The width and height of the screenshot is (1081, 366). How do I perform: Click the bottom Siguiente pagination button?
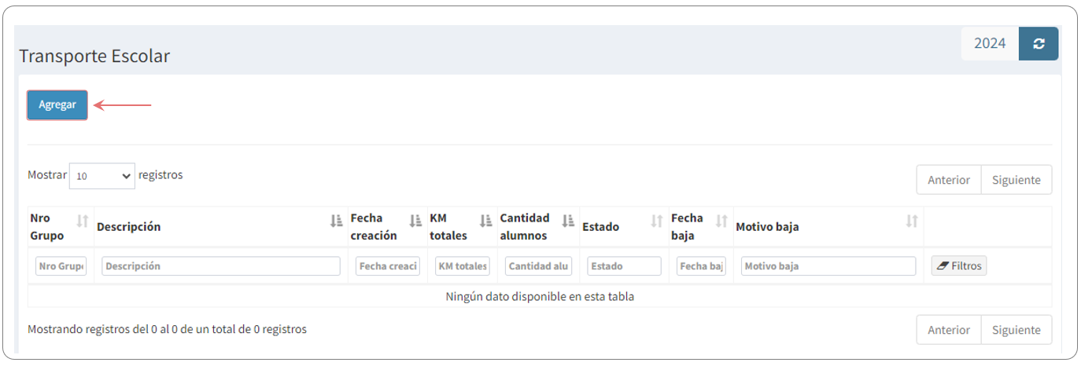click(x=1016, y=330)
